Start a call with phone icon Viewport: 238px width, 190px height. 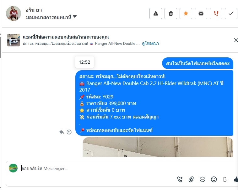(180, 179)
